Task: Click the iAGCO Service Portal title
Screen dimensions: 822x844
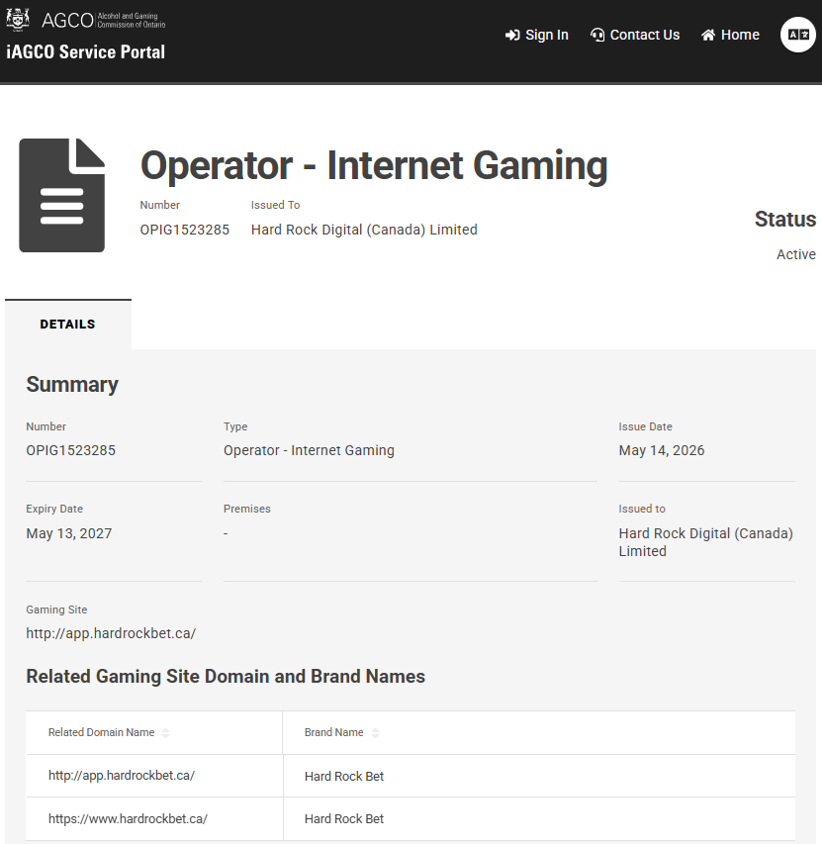Action: click(x=85, y=52)
